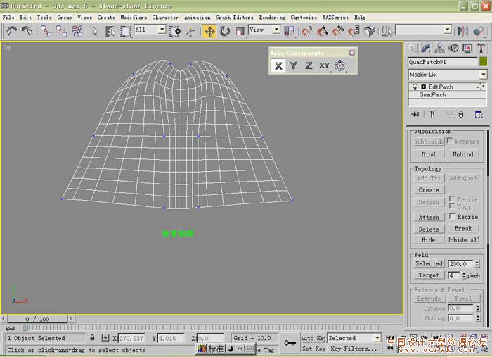Image resolution: width=492 pixels, height=357 pixels.
Task: Open the Create command panel tab
Action: (412, 48)
